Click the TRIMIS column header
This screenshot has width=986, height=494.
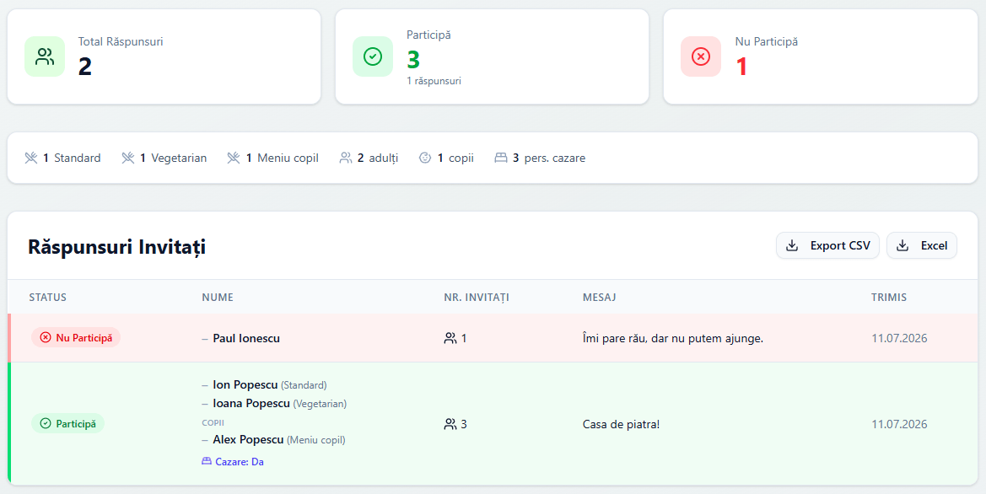[x=888, y=298]
